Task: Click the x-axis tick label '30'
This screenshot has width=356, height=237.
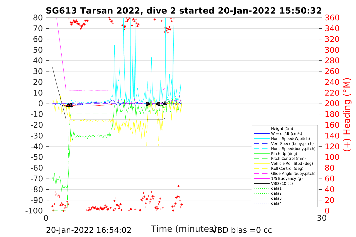Action: pos(322,218)
